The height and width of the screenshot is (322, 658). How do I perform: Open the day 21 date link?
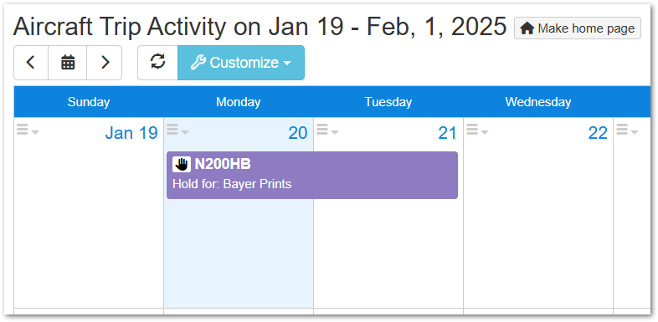(447, 133)
